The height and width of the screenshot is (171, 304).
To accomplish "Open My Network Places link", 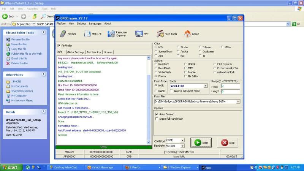I will tap(22, 100).
